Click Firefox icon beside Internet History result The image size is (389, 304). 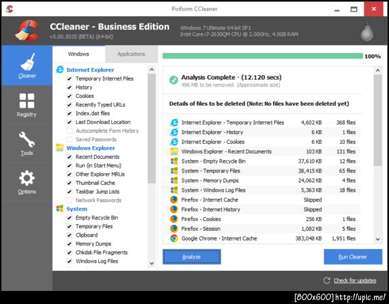pyautogui.click(x=174, y=209)
